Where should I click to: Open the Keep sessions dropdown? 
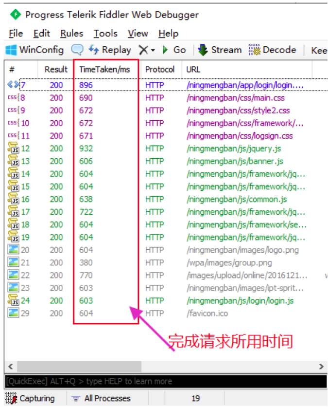tap(319, 50)
